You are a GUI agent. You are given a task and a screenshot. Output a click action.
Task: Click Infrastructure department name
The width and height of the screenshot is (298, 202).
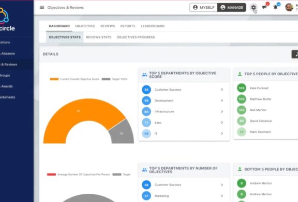click(164, 111)
